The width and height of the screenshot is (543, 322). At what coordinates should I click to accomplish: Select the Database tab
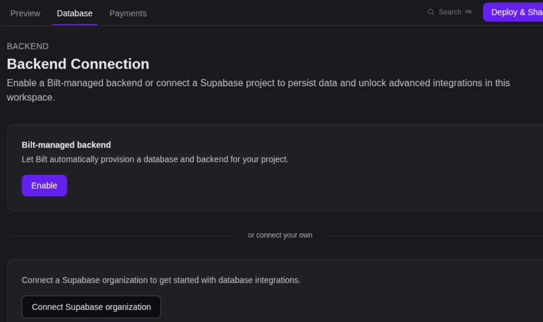click(x=75, y=13)
